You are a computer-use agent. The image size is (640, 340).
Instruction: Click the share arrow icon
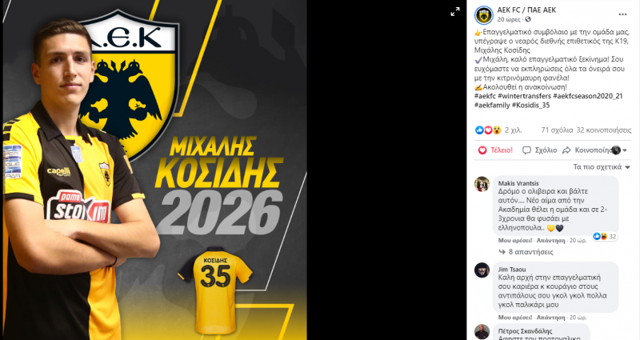566,150
